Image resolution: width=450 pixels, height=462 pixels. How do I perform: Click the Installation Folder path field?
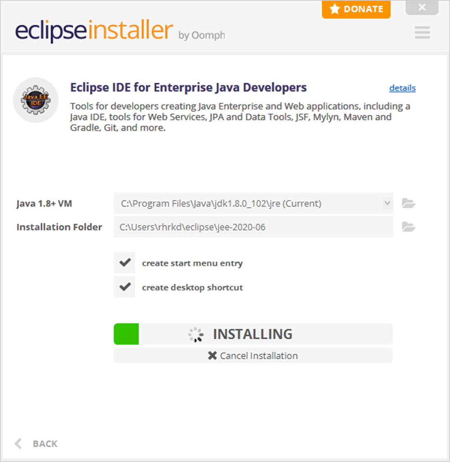tap(253, 227)
